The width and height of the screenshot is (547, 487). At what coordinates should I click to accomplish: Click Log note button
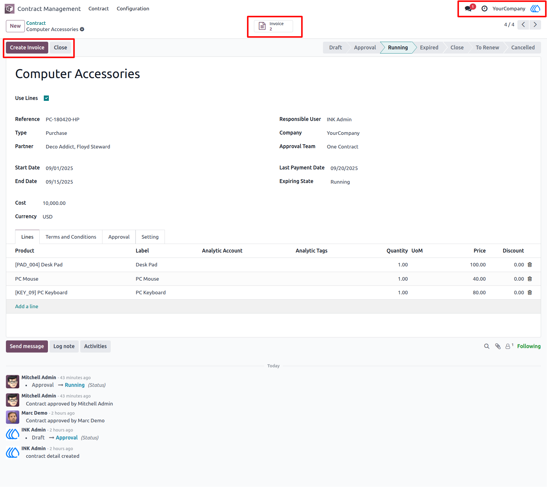pos(64,346)
